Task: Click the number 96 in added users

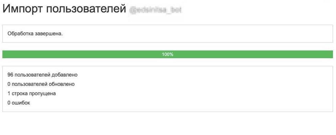Action: [x=10, y=75]
